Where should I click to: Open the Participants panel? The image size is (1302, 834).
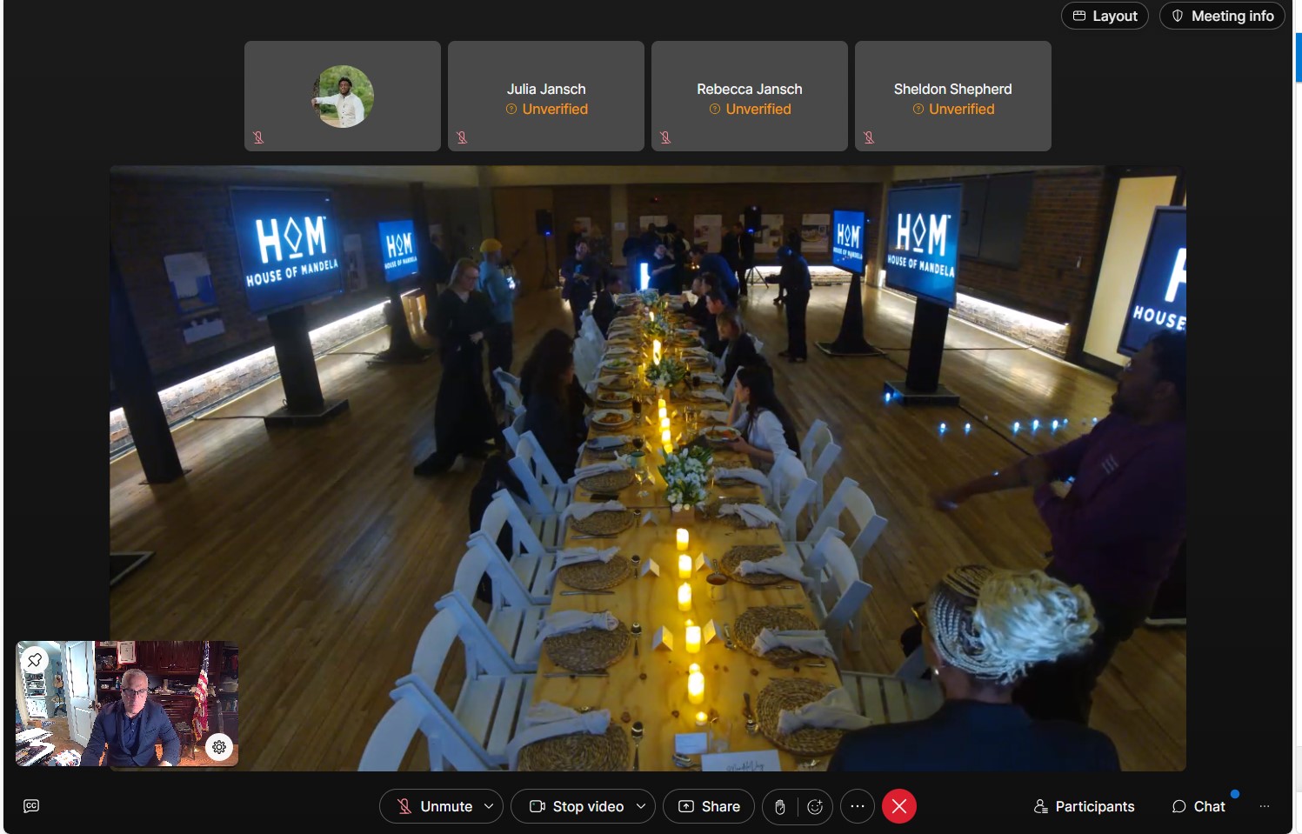(1084, 807)
